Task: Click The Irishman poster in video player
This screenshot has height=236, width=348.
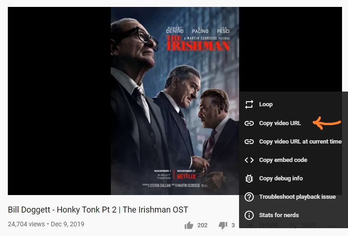Action: point(175,101)
